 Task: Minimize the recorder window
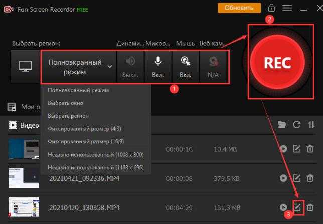point(303,9)
